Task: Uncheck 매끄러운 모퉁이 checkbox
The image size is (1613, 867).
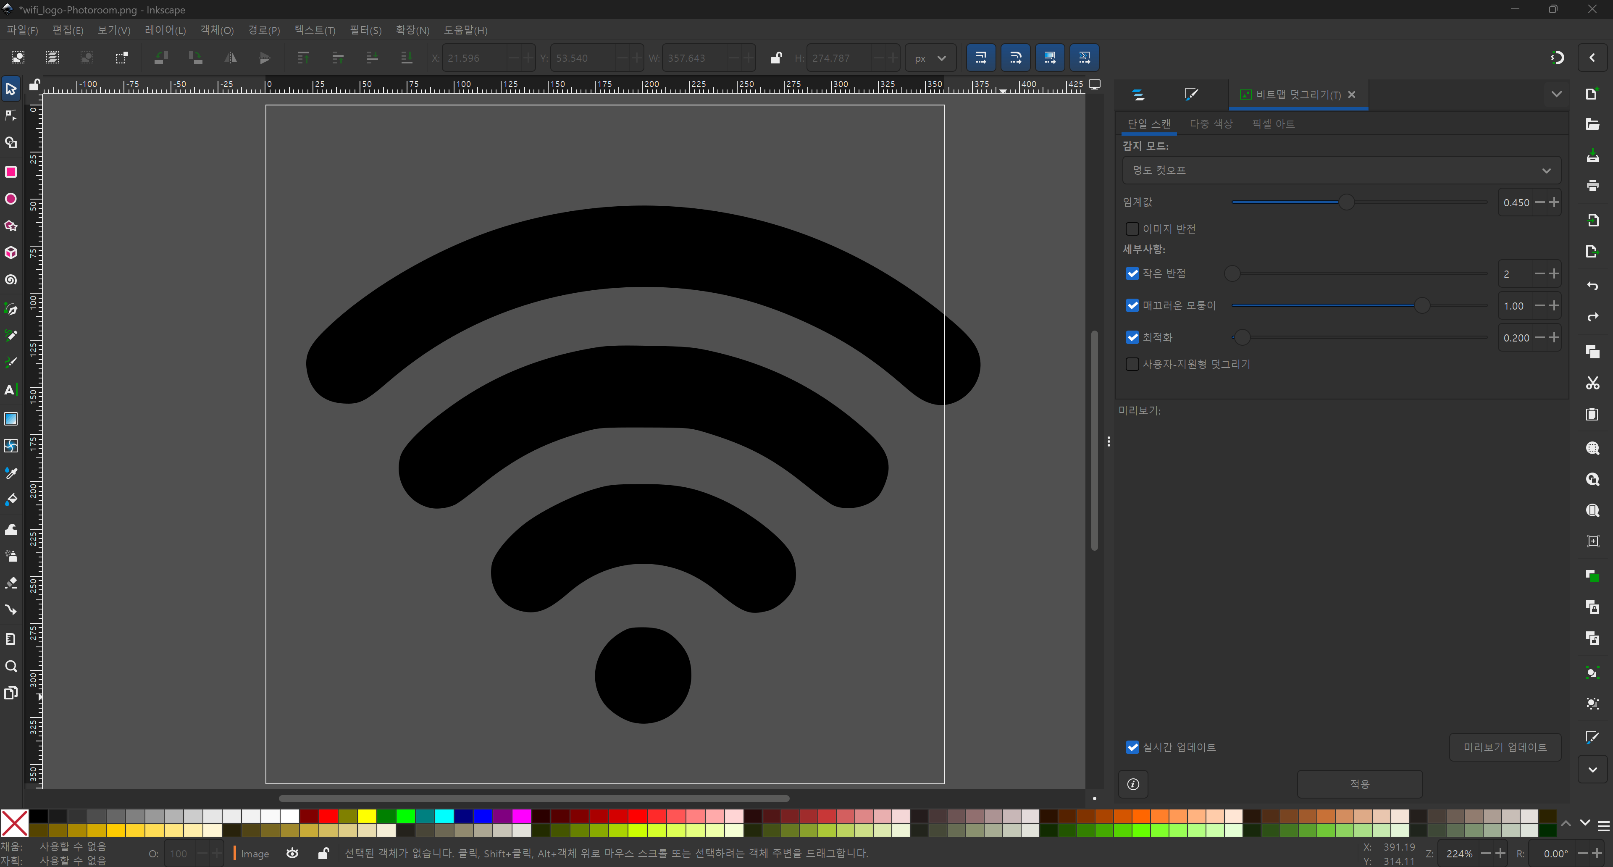Action: pyautogui.click(x=1132, y=305)
